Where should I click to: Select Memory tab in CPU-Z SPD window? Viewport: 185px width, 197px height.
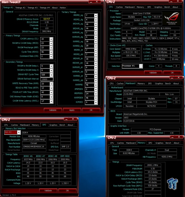(x=36, y=125)
